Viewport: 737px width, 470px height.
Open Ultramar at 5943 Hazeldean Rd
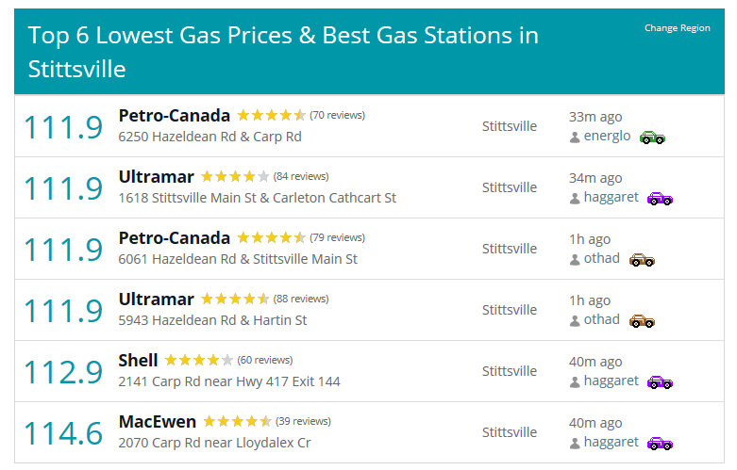click(156, 300)
